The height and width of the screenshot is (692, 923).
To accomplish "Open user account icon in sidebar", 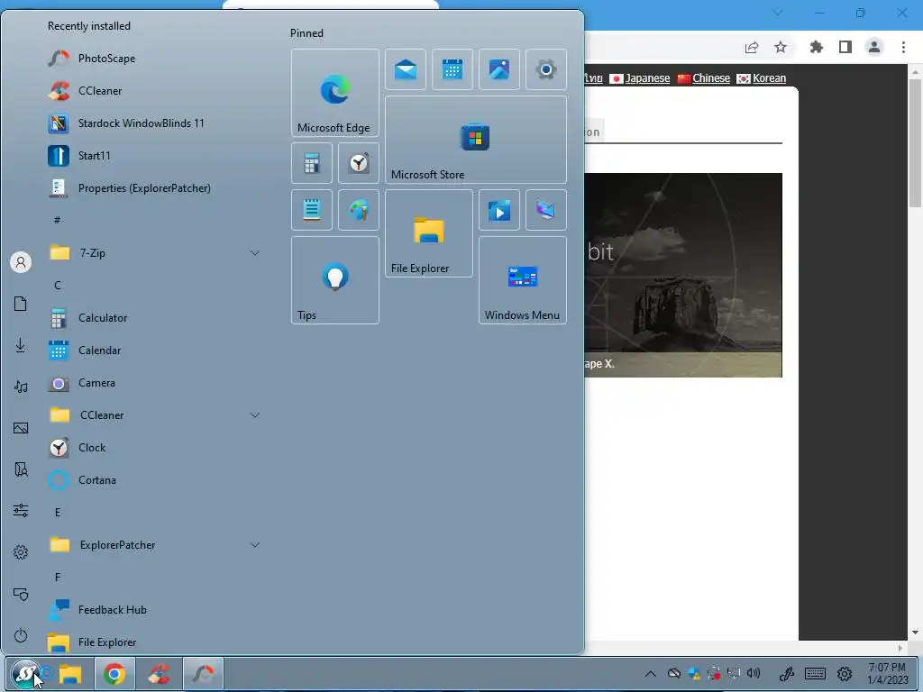I will 21,262.
